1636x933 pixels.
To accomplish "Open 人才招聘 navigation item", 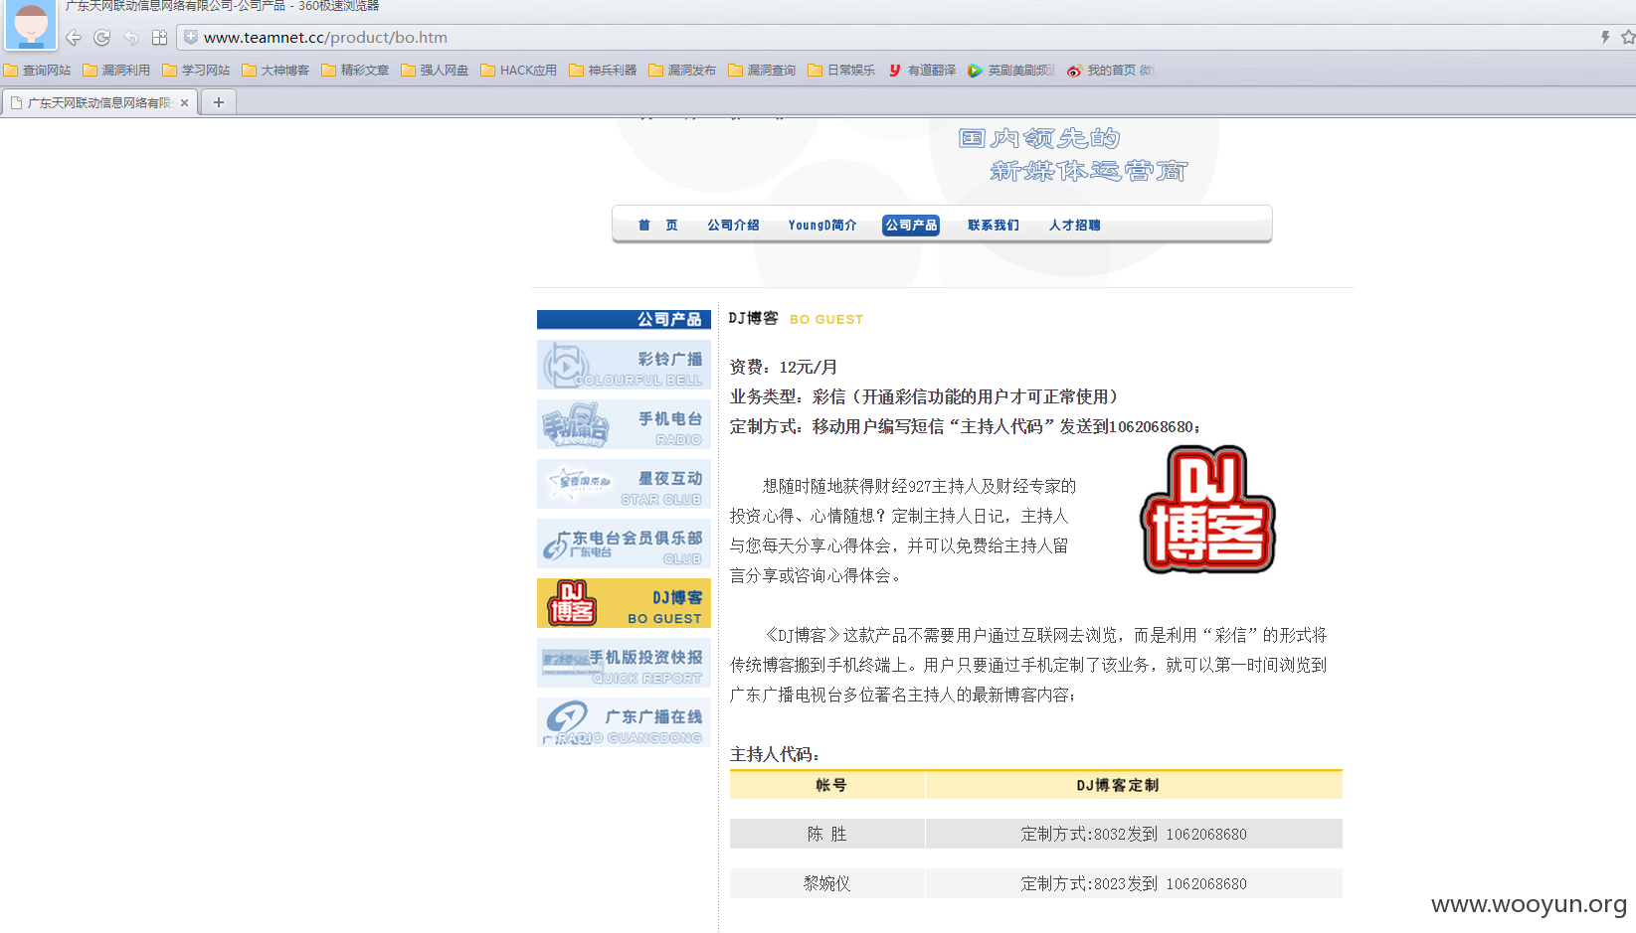I will pos(1074,226).
